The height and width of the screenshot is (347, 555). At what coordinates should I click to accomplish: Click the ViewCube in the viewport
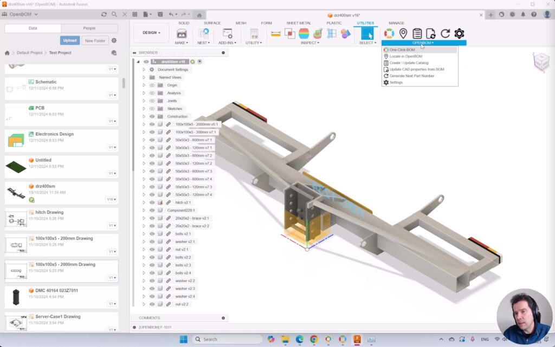[541, 62]
